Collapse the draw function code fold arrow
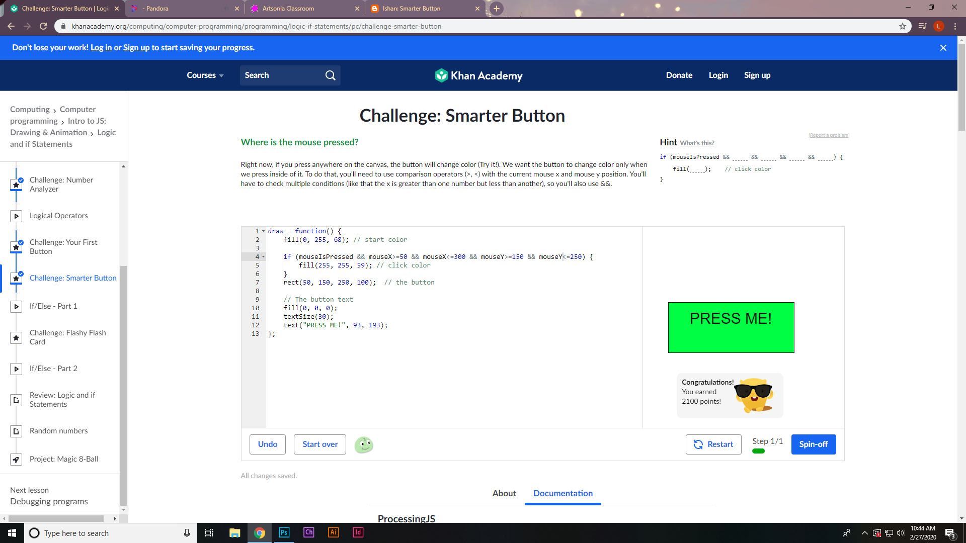This screenshot has width=966, height=543. [263, 231]
